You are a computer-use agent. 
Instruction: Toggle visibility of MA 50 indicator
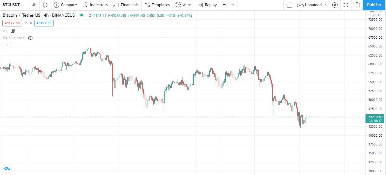[x=30, y=38]
